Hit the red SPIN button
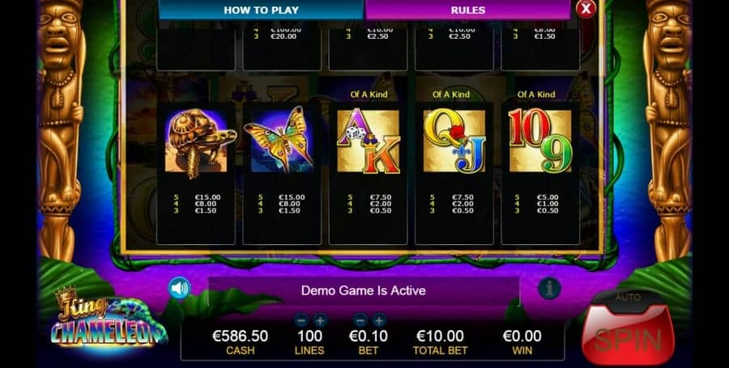This screenshot has width=729, height=368. point(628,337)
